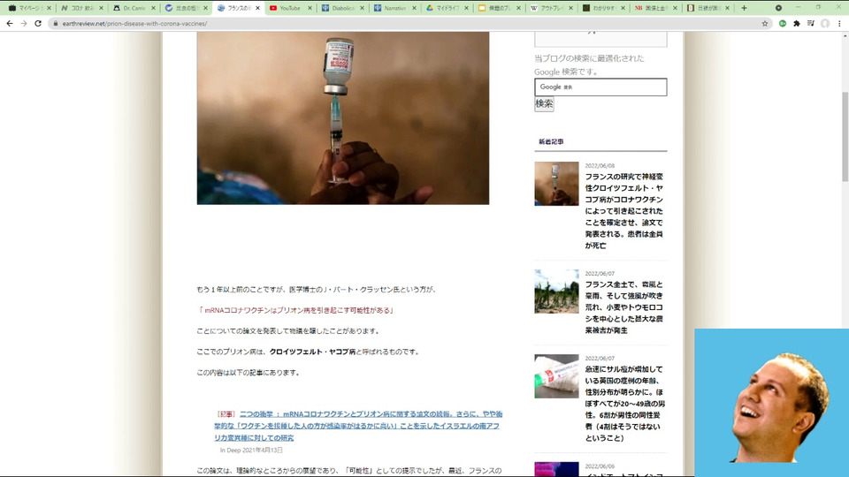The width and height of the screenshot is (849, 477).
Task: Close the アウトブレイク Wikipedia tab
Action: pyautogui.click(x=570, y=8)
